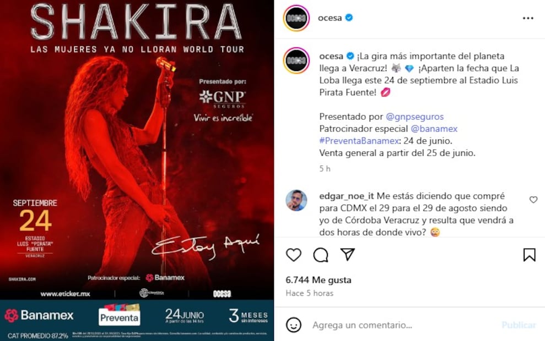
Task: Save post with bookmark icon
Action: coord(530,255)
